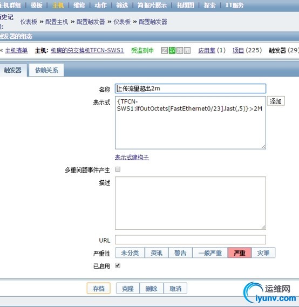Open the 筛选 menu item
The width and height of the screenshot is (299, 307).
(122, 5)
